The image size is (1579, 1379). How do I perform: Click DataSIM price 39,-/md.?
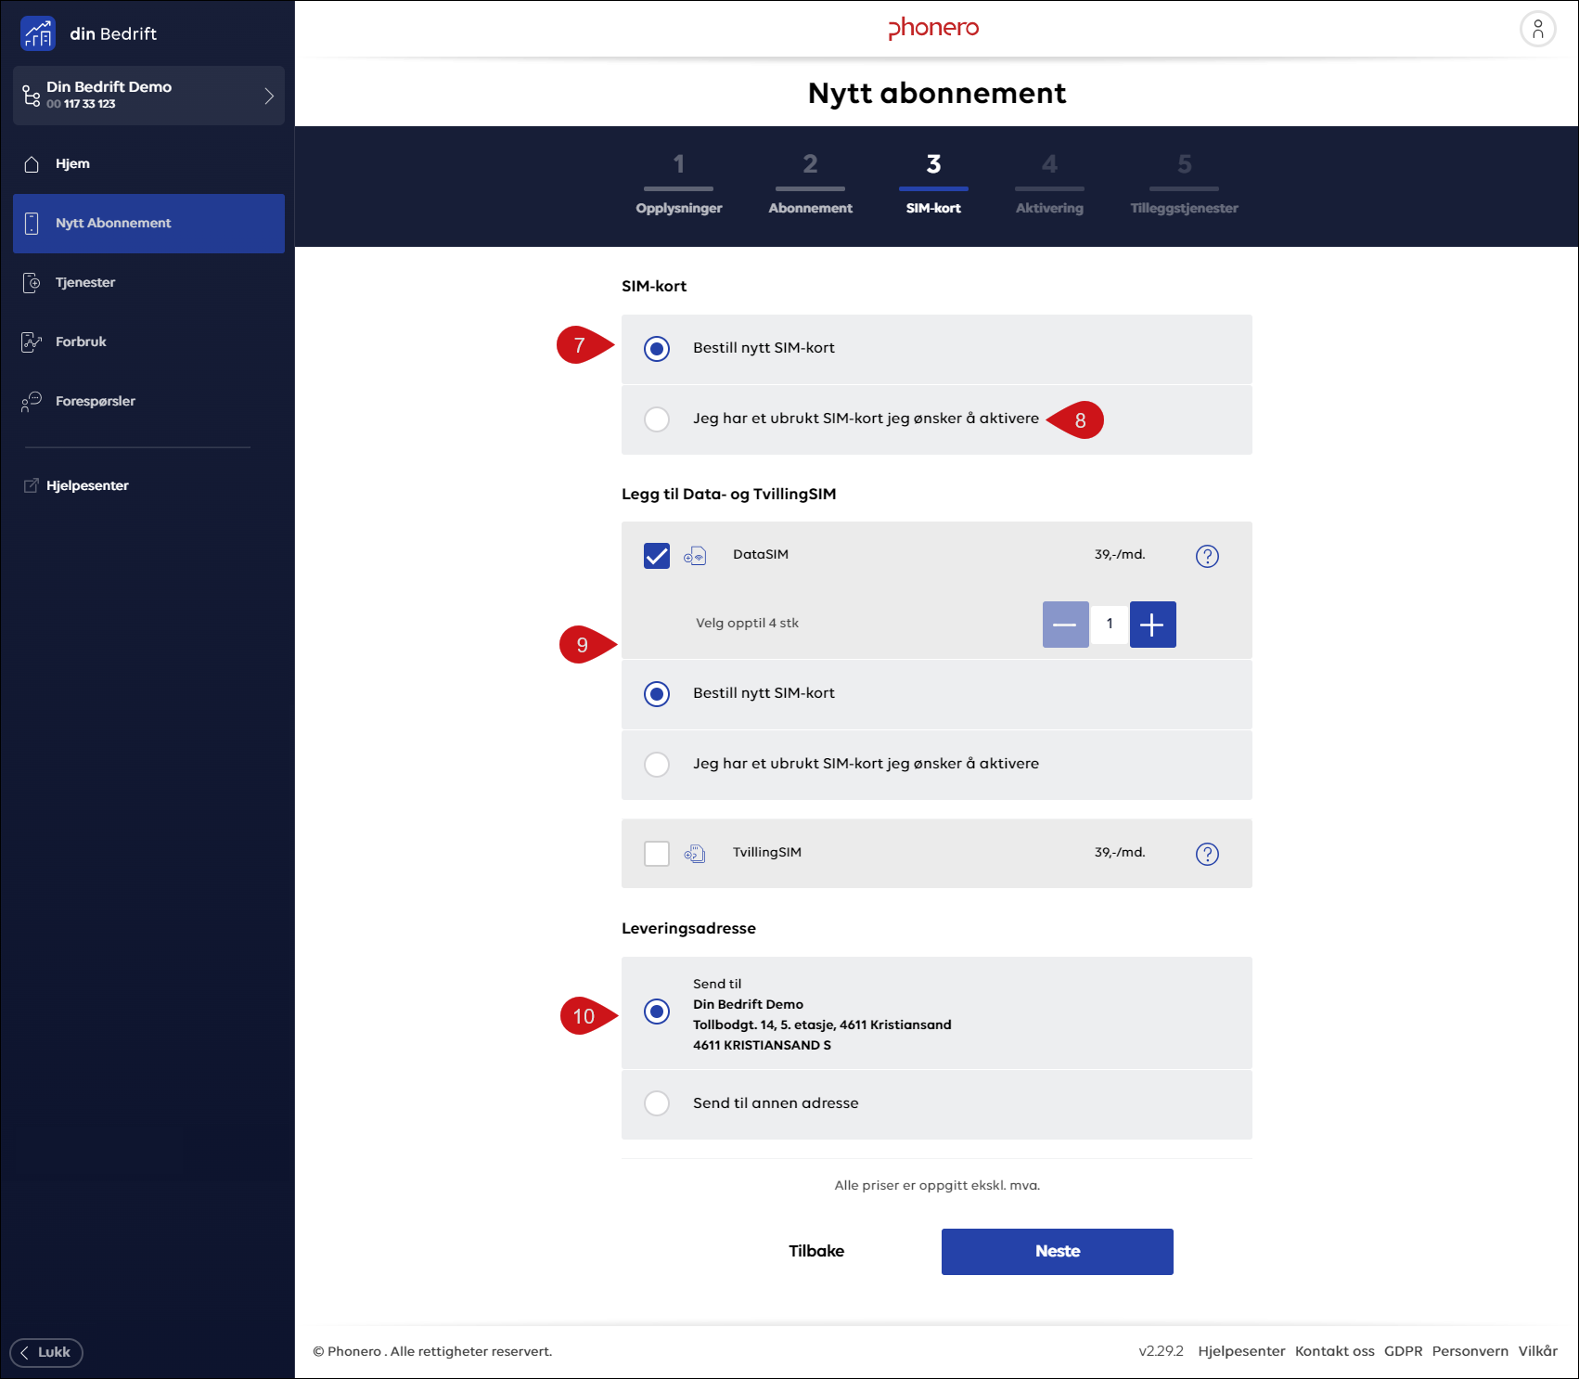tap(1120, 555)
